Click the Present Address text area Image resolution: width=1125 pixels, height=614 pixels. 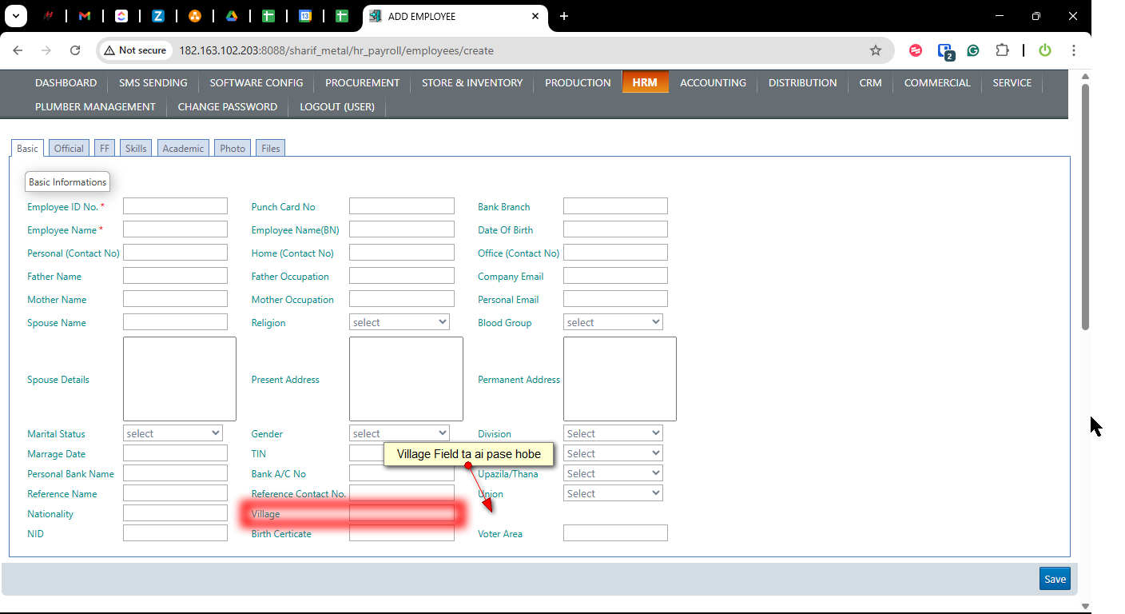pos(406,379)
